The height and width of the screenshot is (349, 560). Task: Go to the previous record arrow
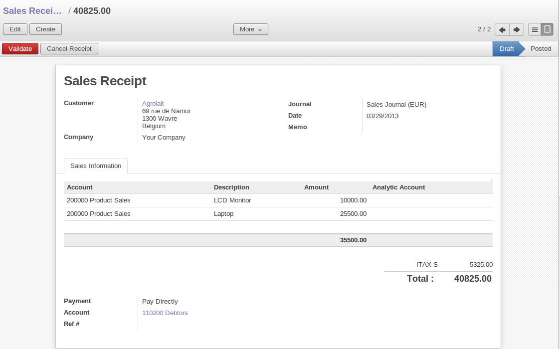502,29
